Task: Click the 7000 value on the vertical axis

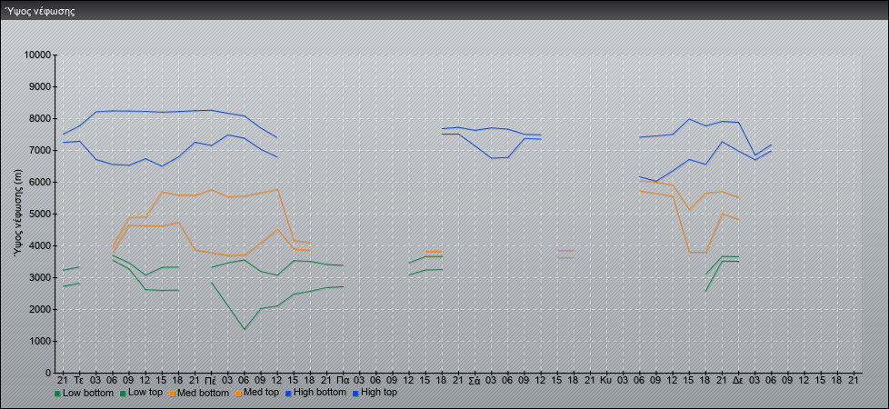Action: [40, 150]
